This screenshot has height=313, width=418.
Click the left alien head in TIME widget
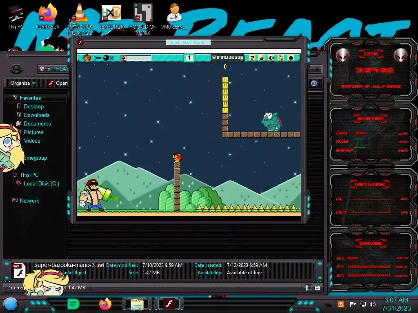pyautogui.click(x=342, y=55)
